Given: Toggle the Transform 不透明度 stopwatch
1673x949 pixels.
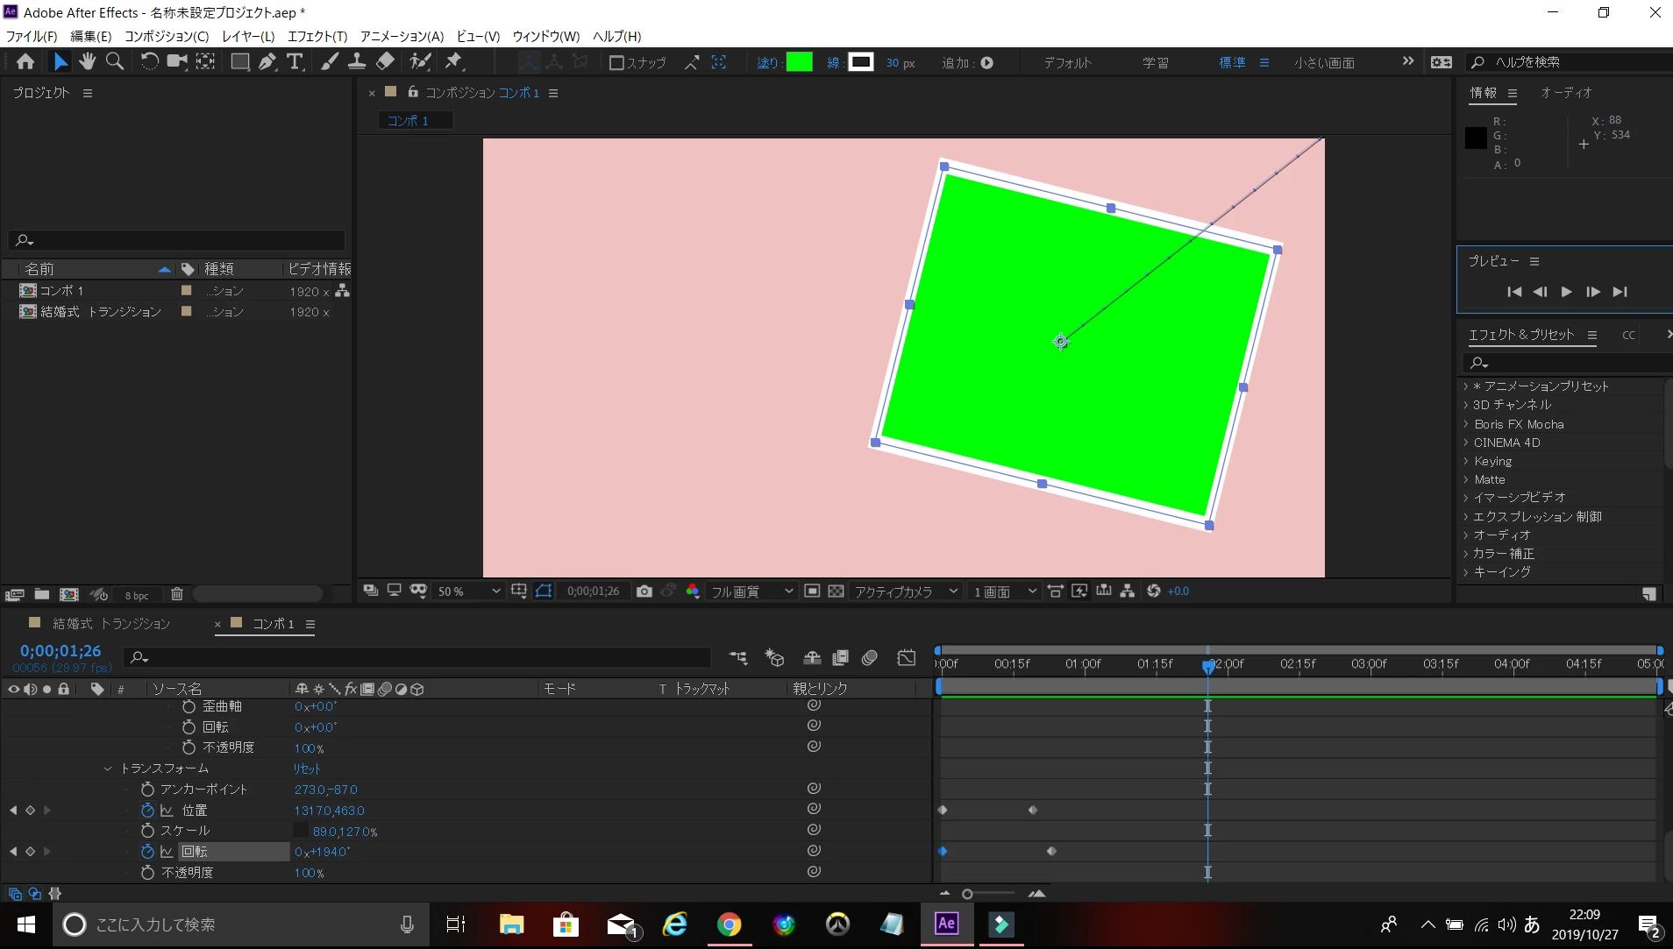Looking at the screenshot, I should tap(147, 873).
